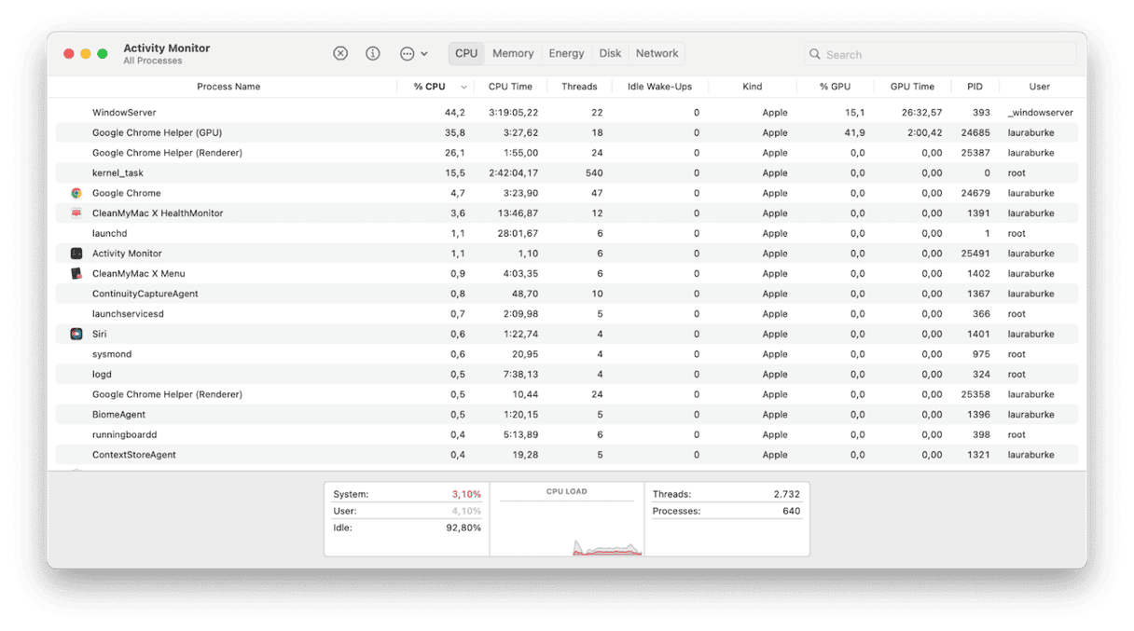The image size is (1134, 631).
Task: Switch to the Memory tab
Action: coord(513,53)
